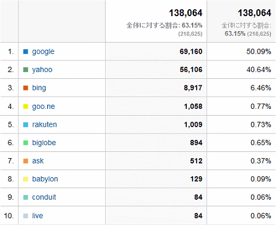
Task: Select the 1,058 visits cell
Action: tap(156, 106)
